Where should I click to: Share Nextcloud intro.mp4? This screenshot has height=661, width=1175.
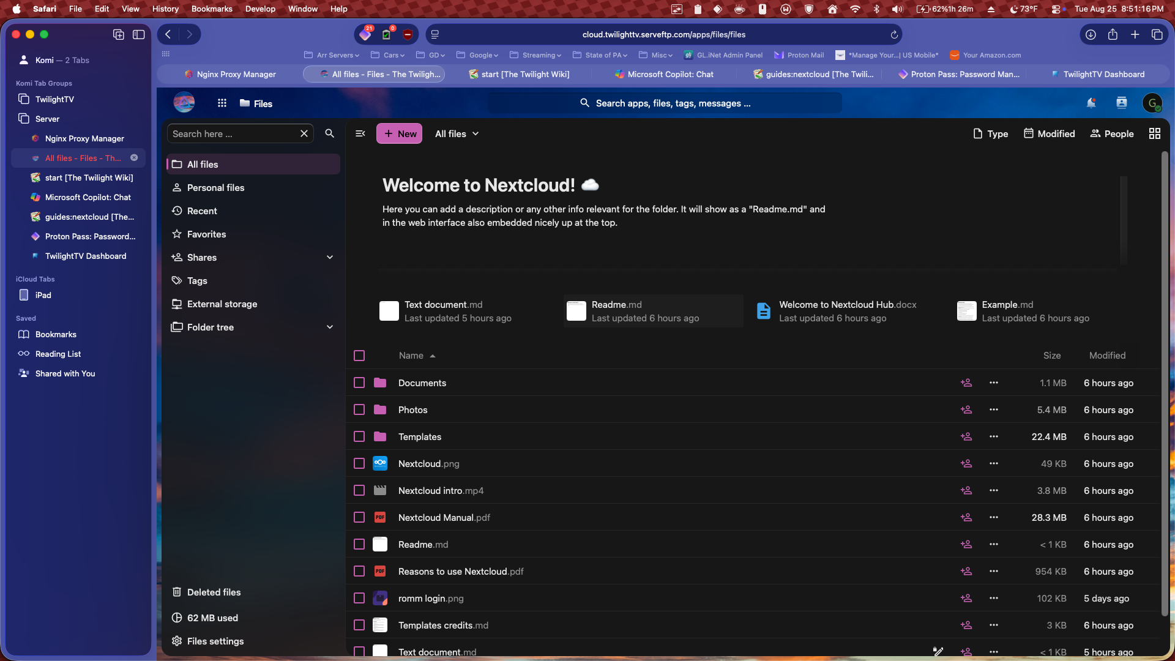966,491
